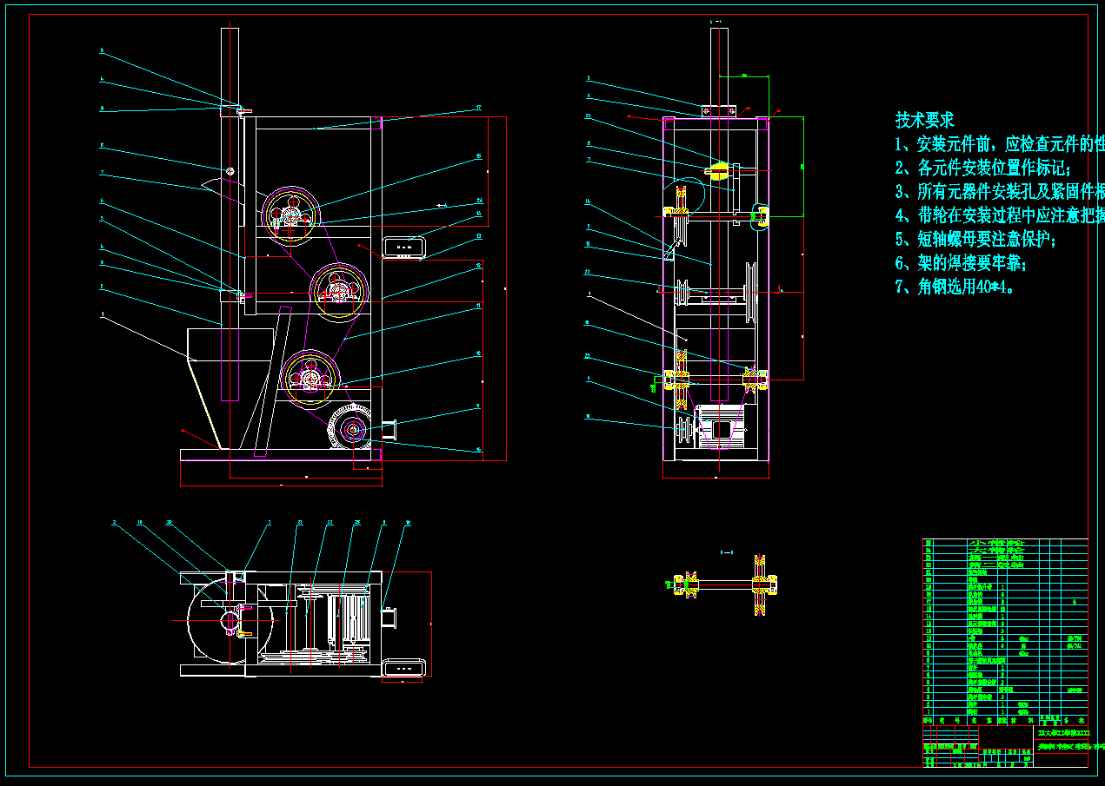Click note line 1、安装元件前
This screenshot has width=1105, height=786.
coord(1000,144)
